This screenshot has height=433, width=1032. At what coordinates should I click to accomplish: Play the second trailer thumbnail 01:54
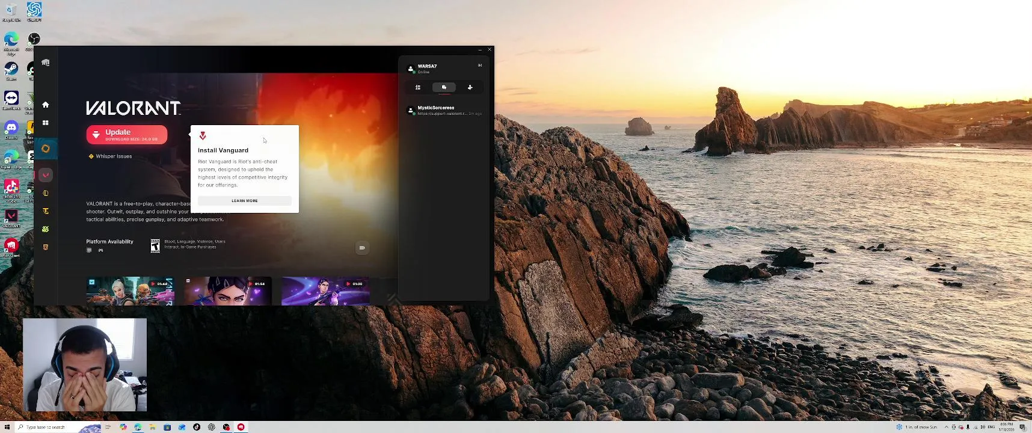point(227,291)
